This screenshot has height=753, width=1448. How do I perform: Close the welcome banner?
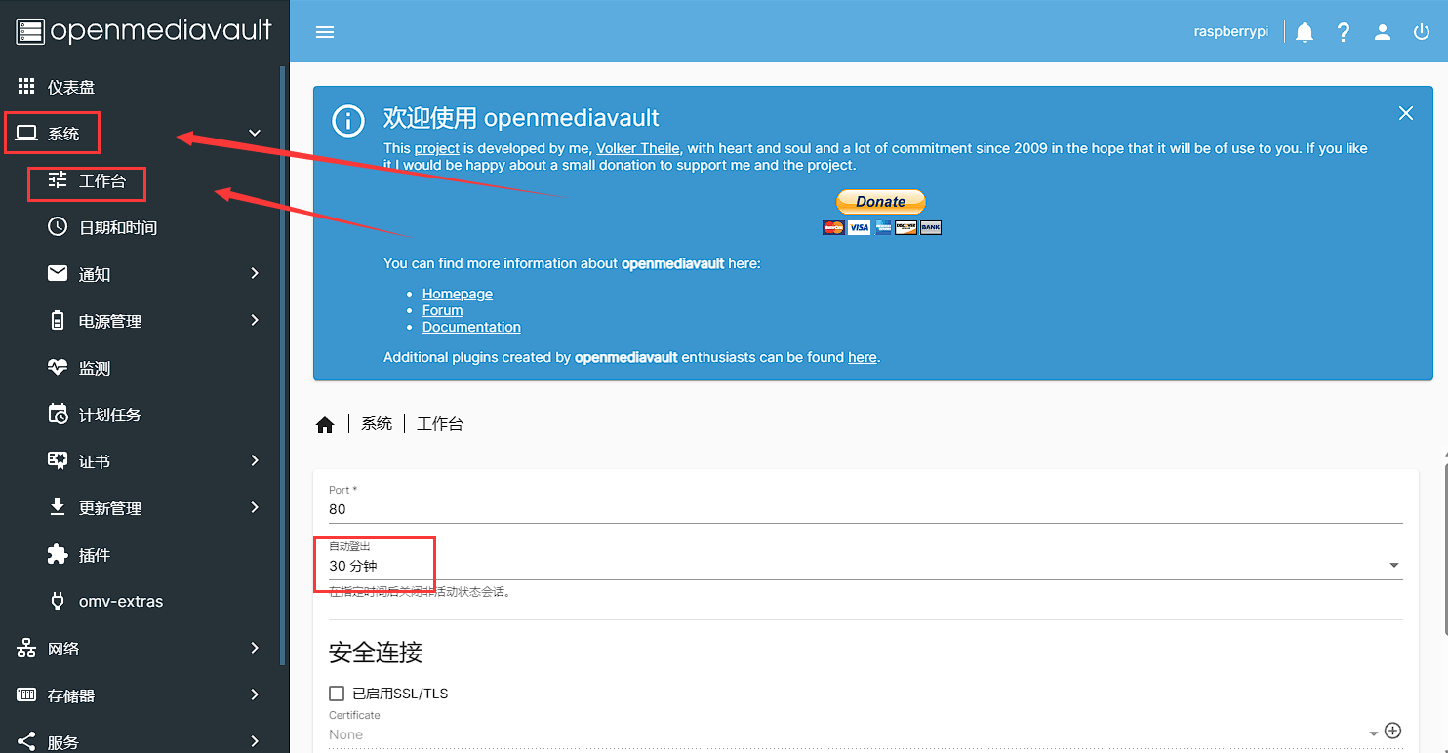click(1406, 113)
